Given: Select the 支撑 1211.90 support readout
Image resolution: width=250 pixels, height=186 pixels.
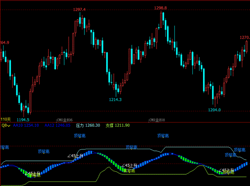Looking at the screenshot, I should click(118, 125).
